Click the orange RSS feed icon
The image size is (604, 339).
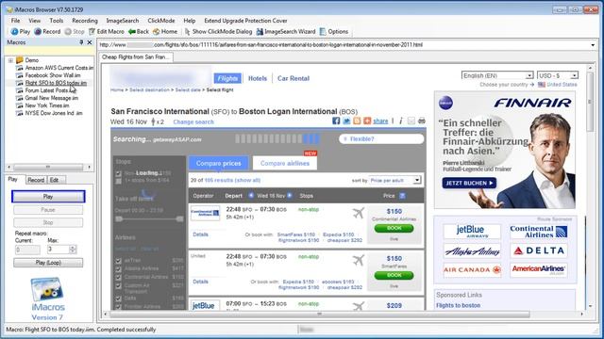(357, 121)
